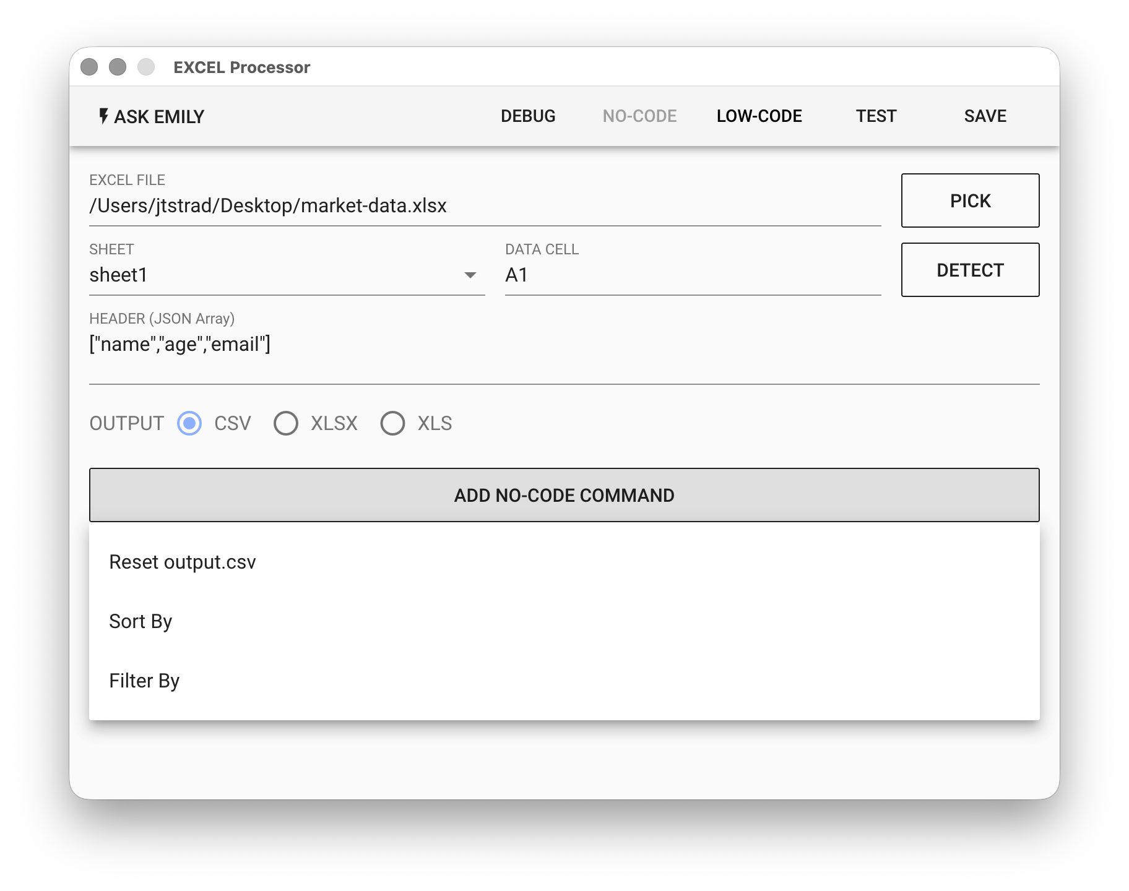Select the Sort By command
Screen dimensions: 1129x891
point(141,621)
